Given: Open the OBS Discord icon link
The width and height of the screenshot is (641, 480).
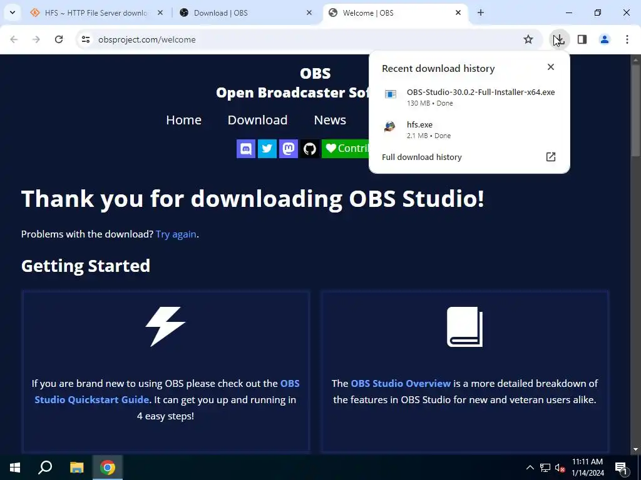Looking at the screenshot, I should click(246, 149).
